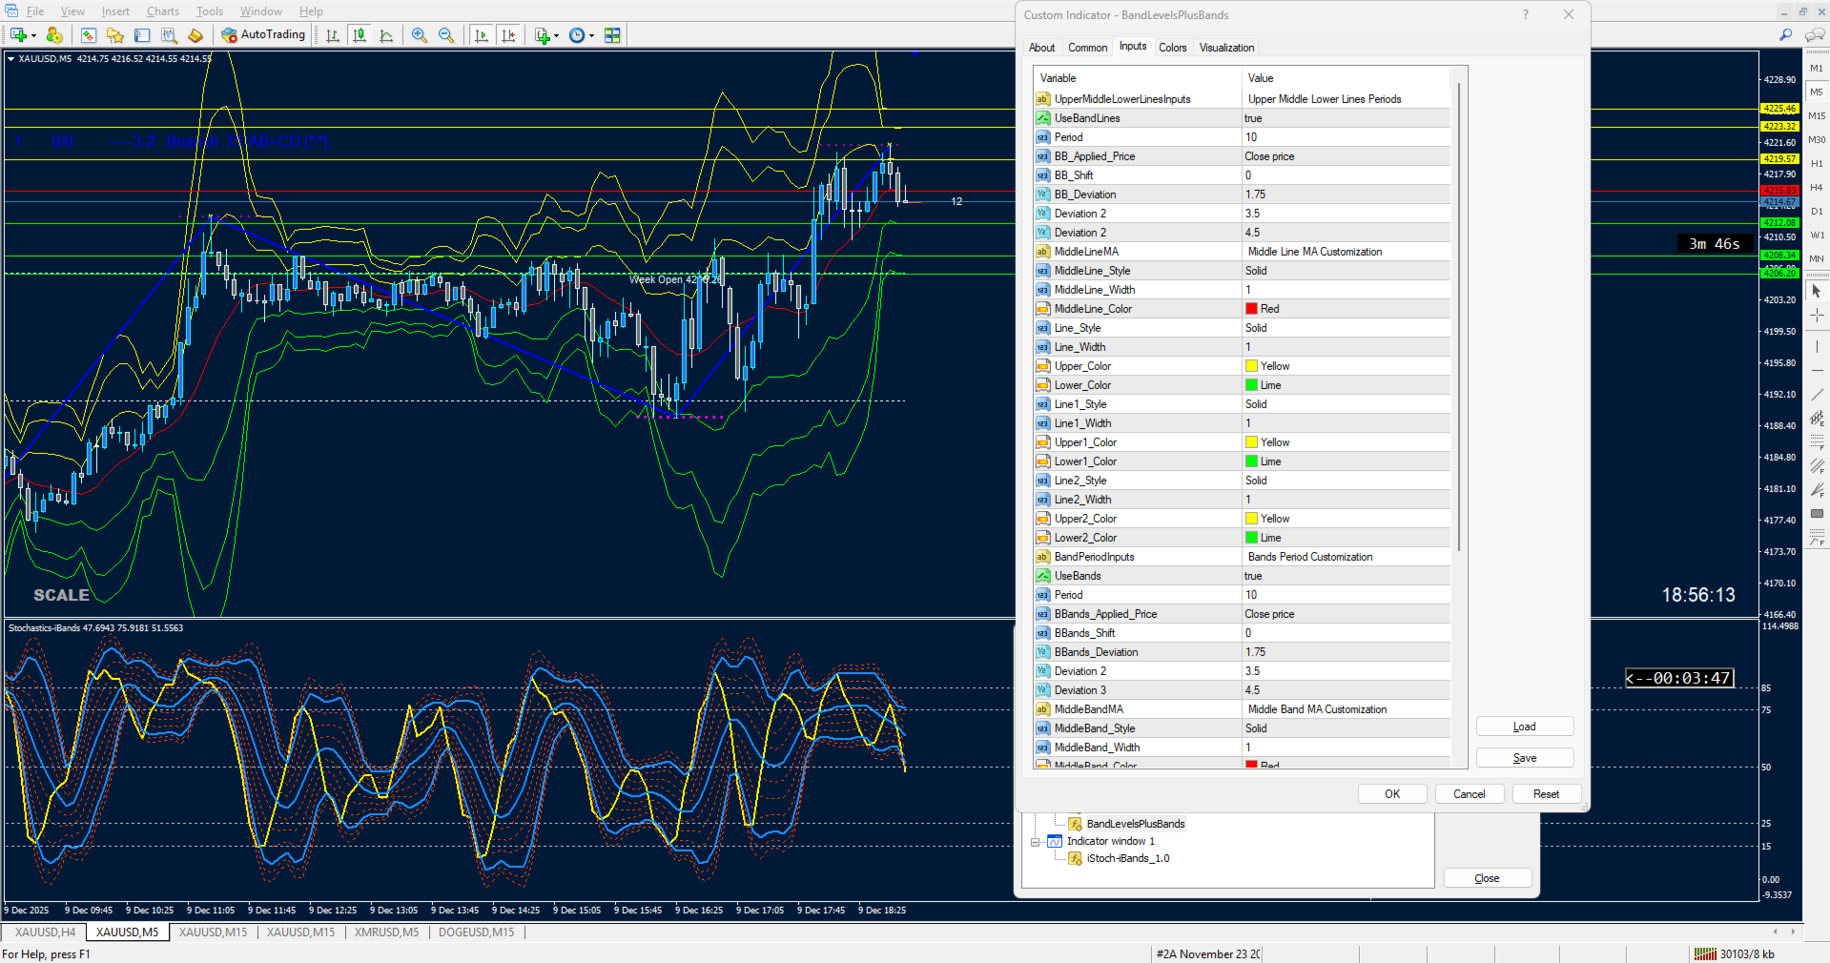Switch to the Colors tab
The image size is (1830, 963).
1172,48
